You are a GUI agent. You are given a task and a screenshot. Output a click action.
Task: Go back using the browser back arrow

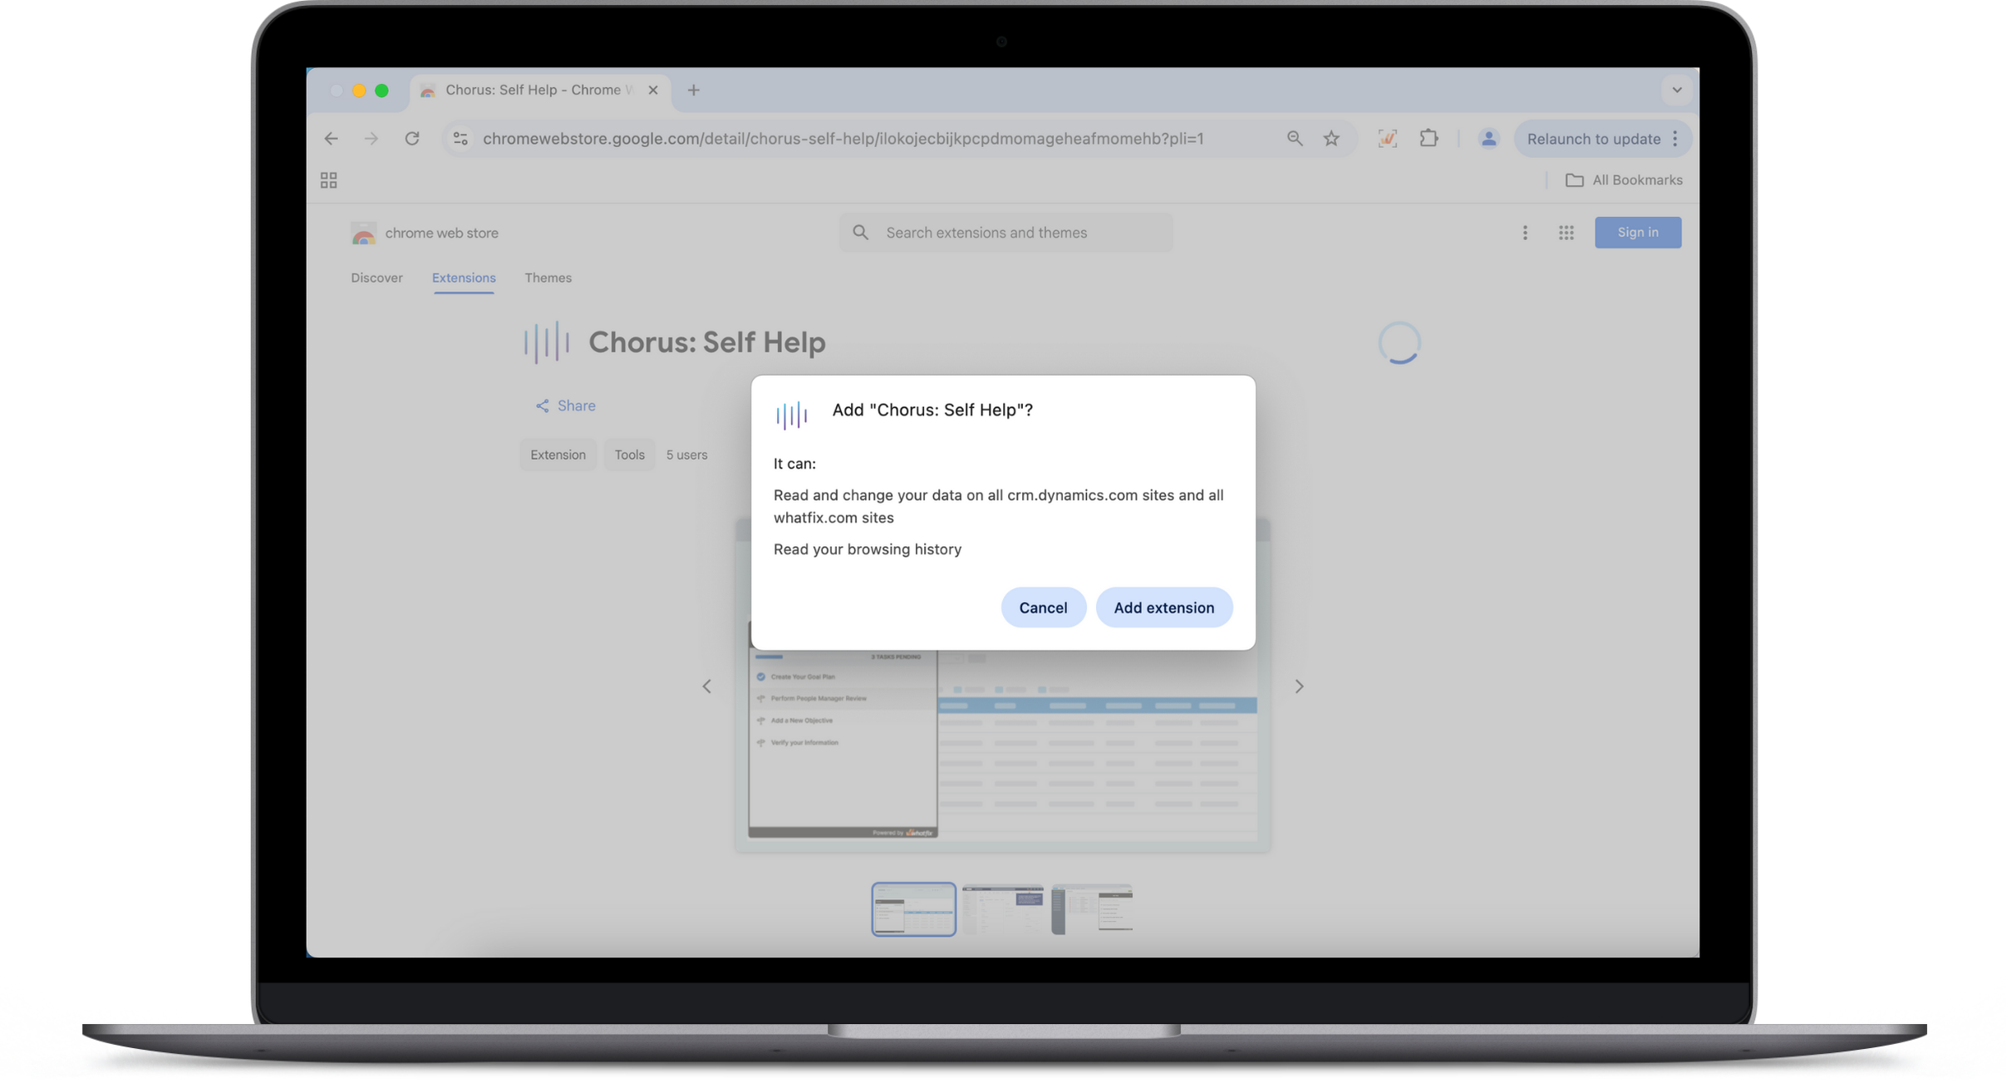click(x=331, y=139)
